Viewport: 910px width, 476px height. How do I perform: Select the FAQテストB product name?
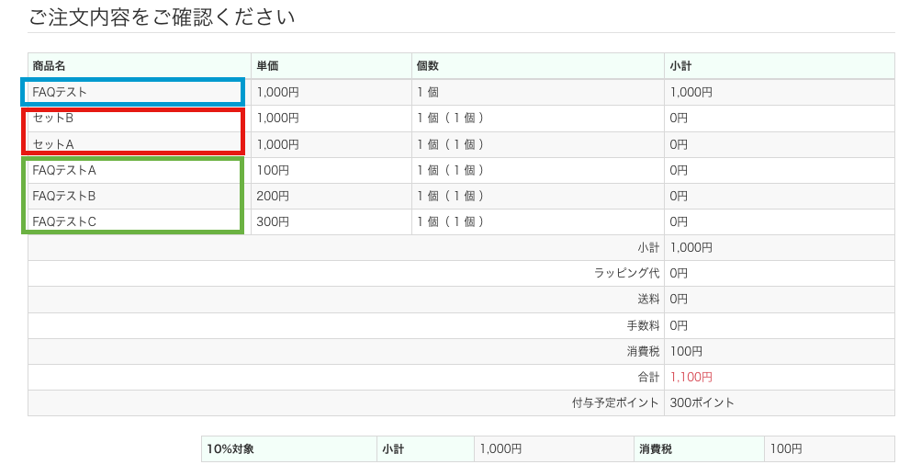pos(64,196)
